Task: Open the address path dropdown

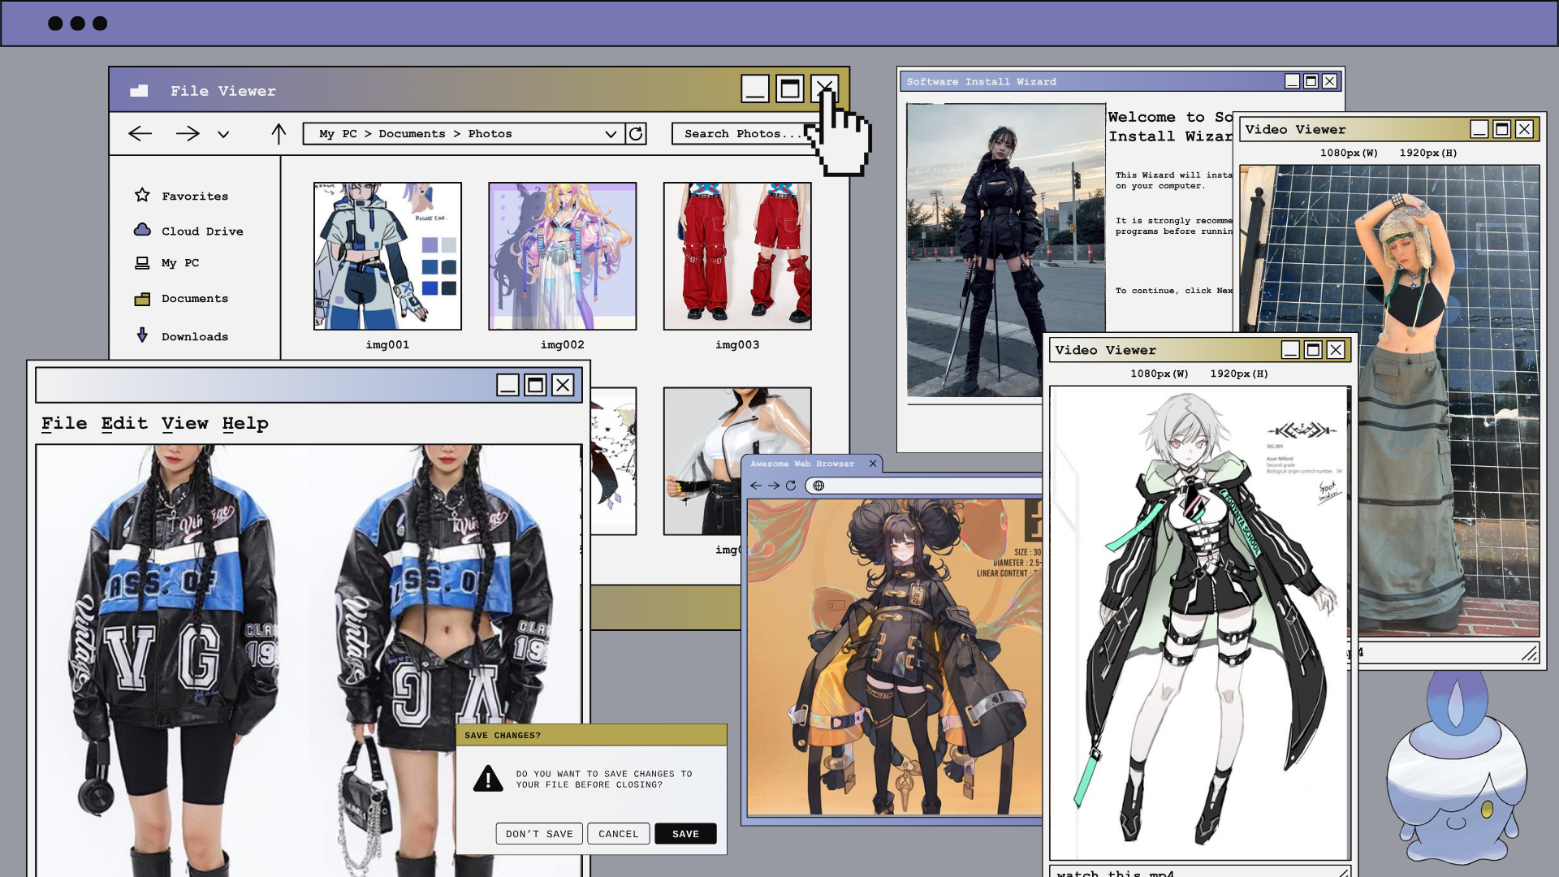Action: point(611,134)
